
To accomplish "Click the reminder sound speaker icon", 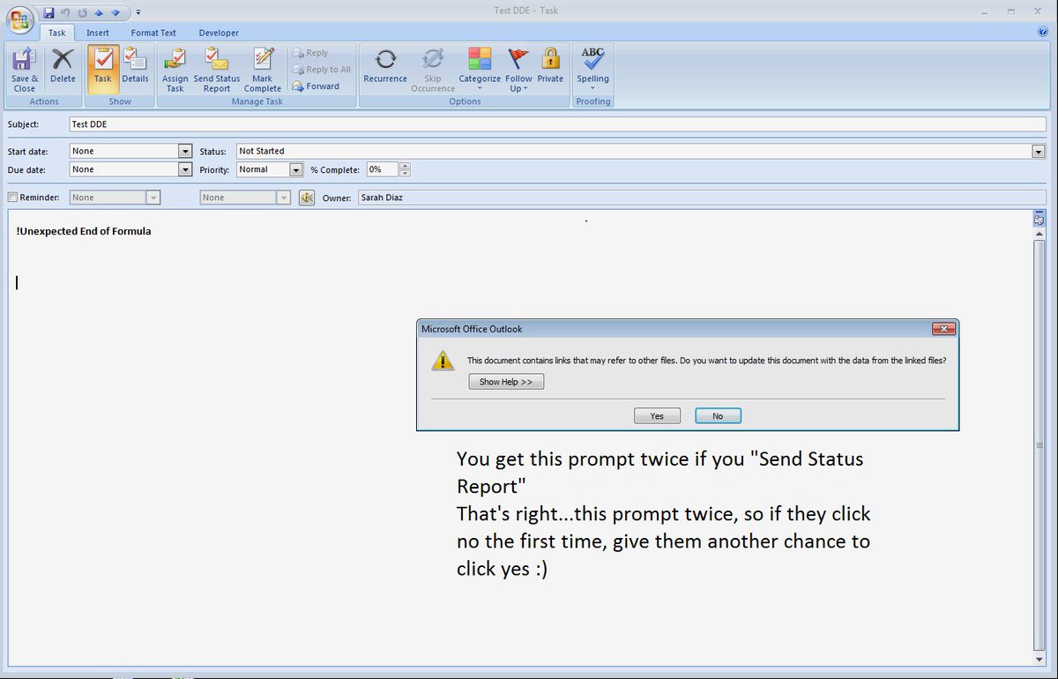I will point(307,198).
